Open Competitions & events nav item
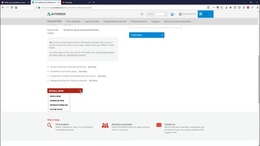This screenshot has width=260, height=146. pos(115,21)
